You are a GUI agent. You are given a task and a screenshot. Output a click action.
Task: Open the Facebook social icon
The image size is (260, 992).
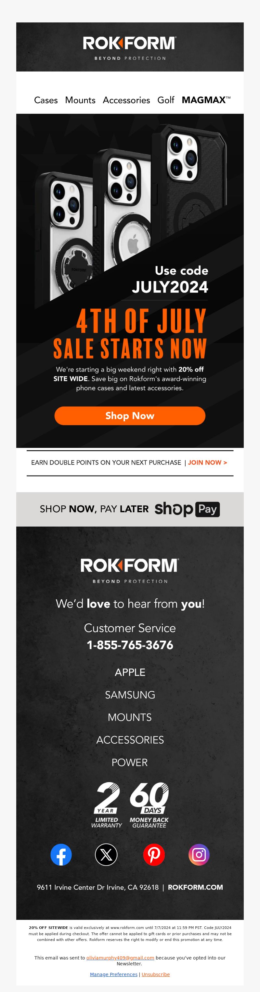[61, 855]
